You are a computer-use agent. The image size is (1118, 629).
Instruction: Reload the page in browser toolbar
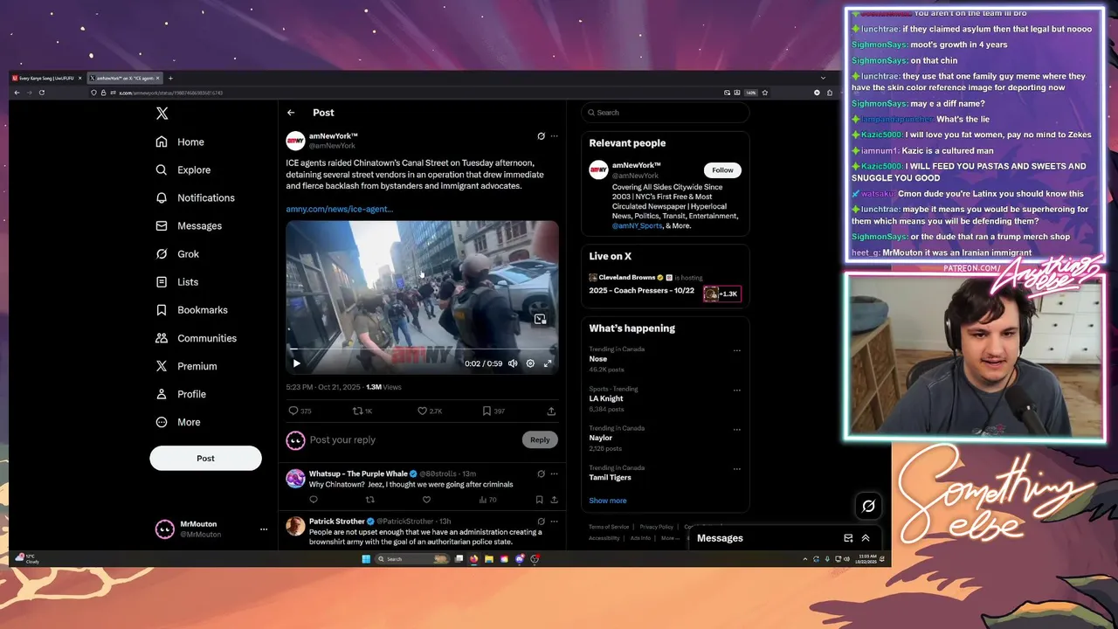[41, 93]
